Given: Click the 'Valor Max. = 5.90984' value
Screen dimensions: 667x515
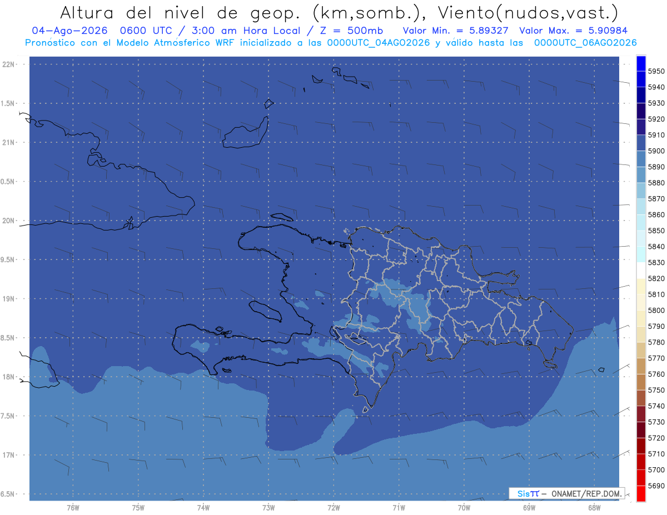Looking at the screenshot, I should point(574,31).
